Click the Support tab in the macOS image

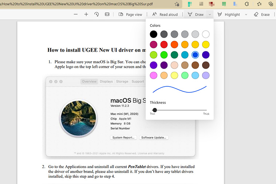[x=138, y=82]
